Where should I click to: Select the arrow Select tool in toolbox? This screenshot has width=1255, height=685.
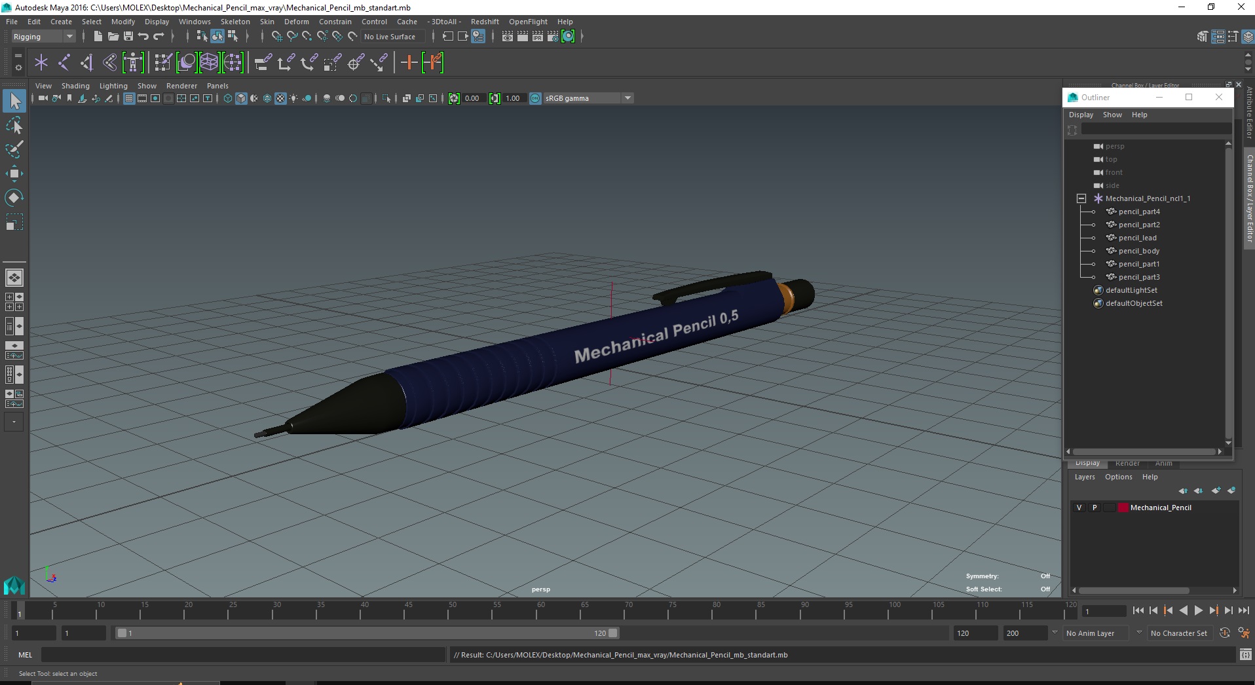coord(14,101)
